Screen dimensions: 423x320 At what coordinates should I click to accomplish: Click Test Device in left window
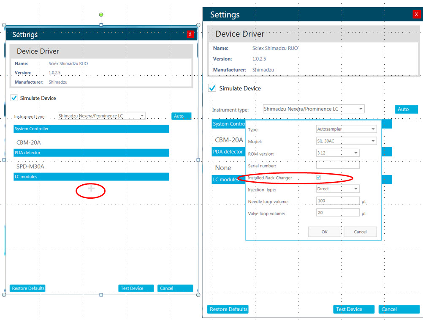(136, 288)
